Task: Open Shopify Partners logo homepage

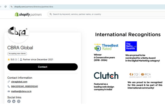Action: [x=28, y=14]
